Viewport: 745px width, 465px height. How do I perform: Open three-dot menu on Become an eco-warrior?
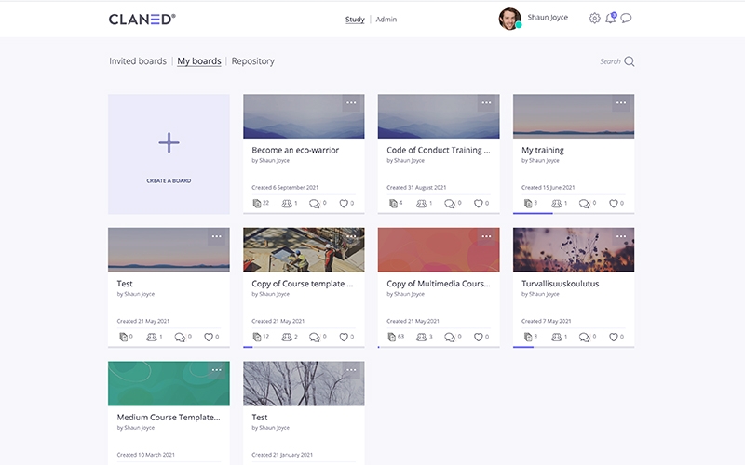(351, 102)
